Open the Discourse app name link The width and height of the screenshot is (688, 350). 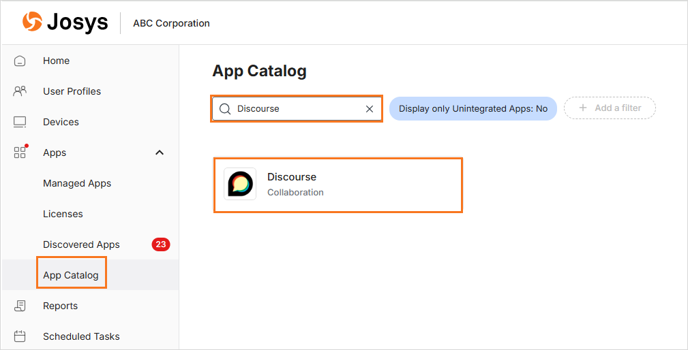pos(292,176)
